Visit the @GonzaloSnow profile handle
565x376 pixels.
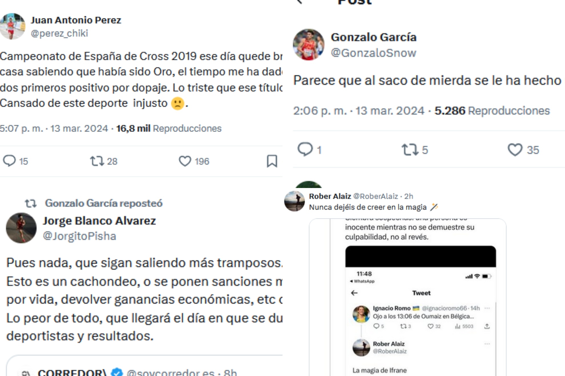(x=373, y=53)
